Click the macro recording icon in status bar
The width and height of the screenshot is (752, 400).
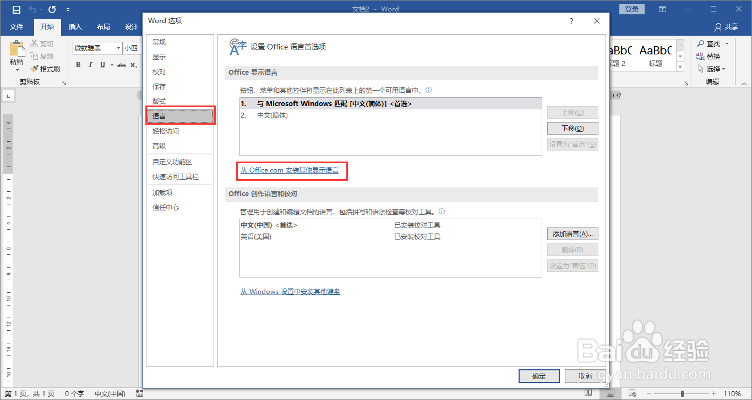pyautogui.click(x=139, y=393)
